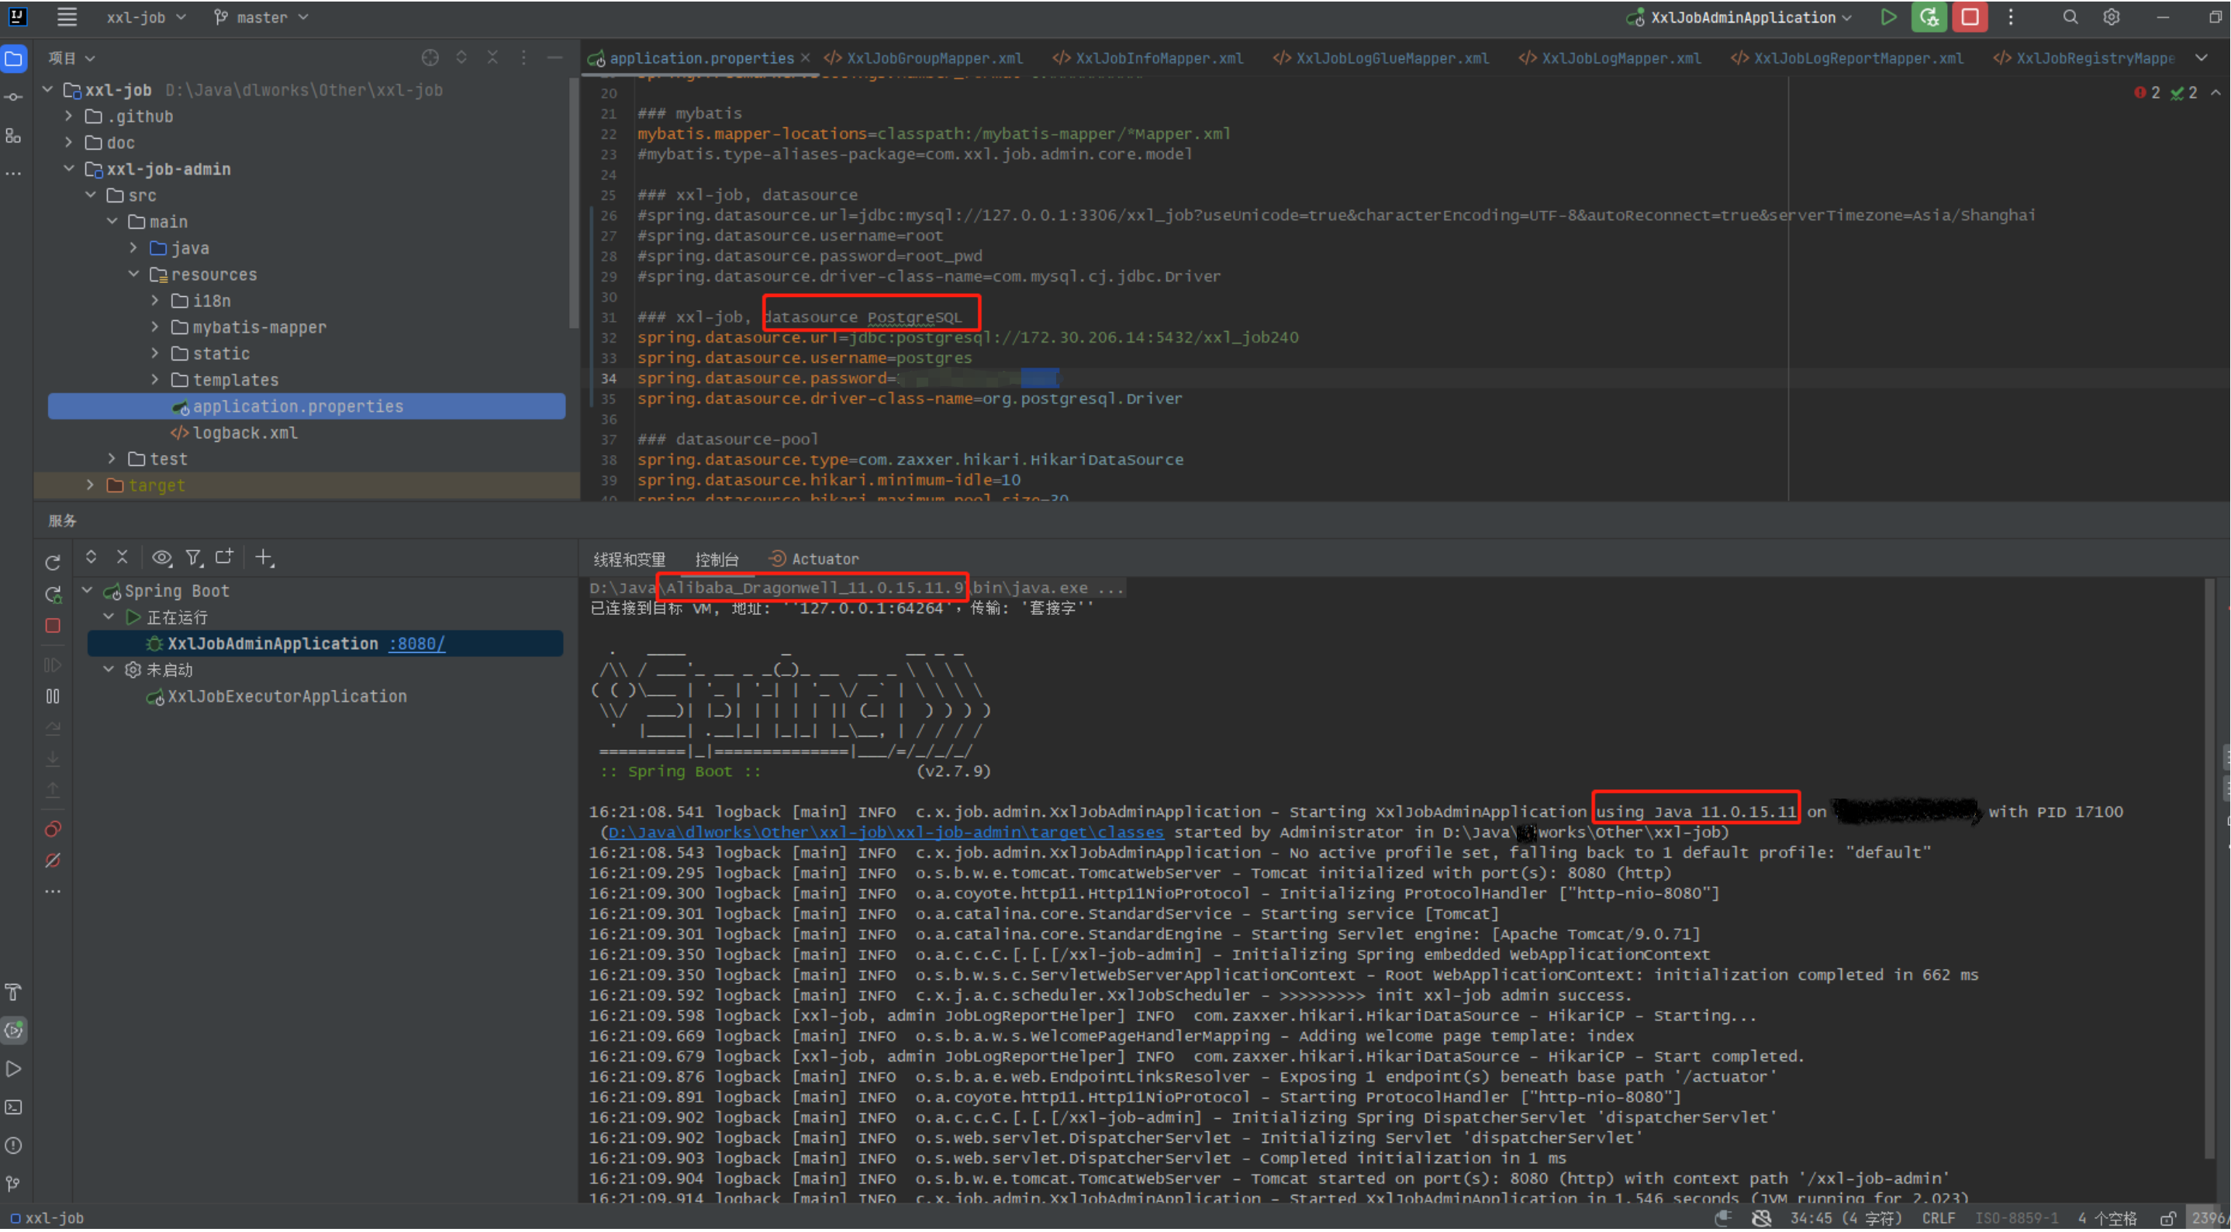Click the Rerun in Debug mode icon in Services
Image resolution: width=2231 pixels, height=1232 pixels.
tap(53, 594)
